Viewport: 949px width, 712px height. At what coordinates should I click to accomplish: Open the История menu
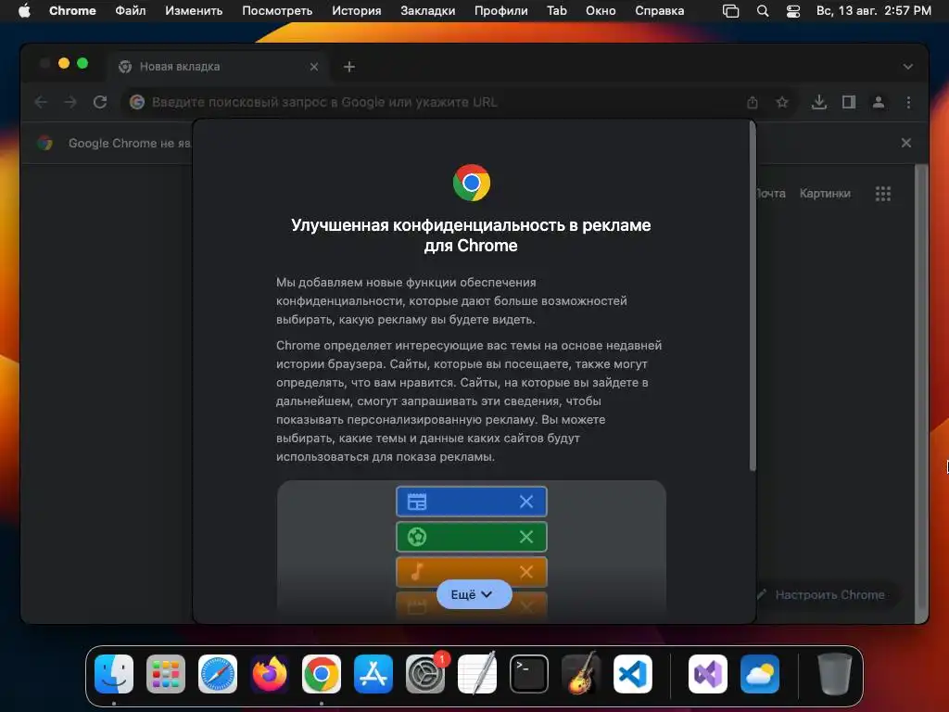(357, 11)
